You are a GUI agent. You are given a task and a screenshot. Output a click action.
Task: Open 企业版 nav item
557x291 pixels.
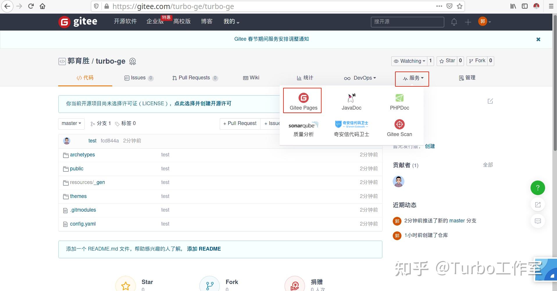[x=155, y=22]
